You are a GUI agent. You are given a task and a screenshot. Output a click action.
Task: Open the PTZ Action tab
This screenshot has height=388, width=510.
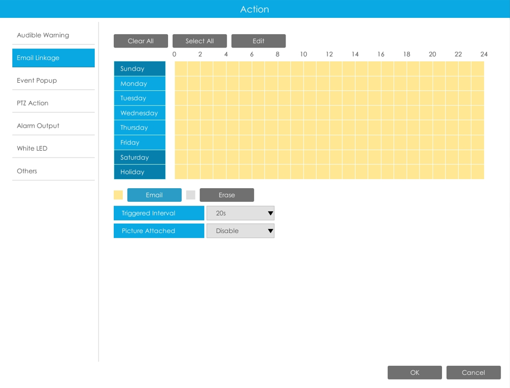53,103
